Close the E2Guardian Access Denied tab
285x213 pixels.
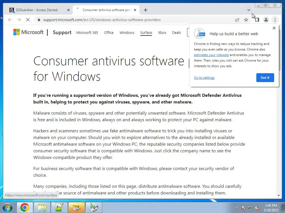click(68, 10)
